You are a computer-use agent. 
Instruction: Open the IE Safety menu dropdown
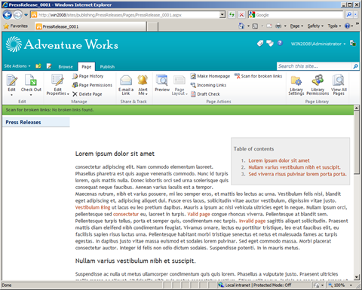315,26
